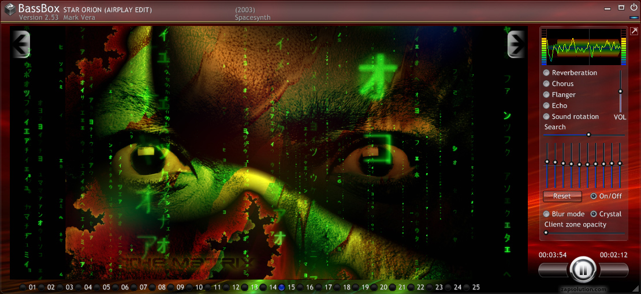The width and height of the screenshot is (641, 294).
Task: Enable the Sound rotation effect
Action: [546, 117]
